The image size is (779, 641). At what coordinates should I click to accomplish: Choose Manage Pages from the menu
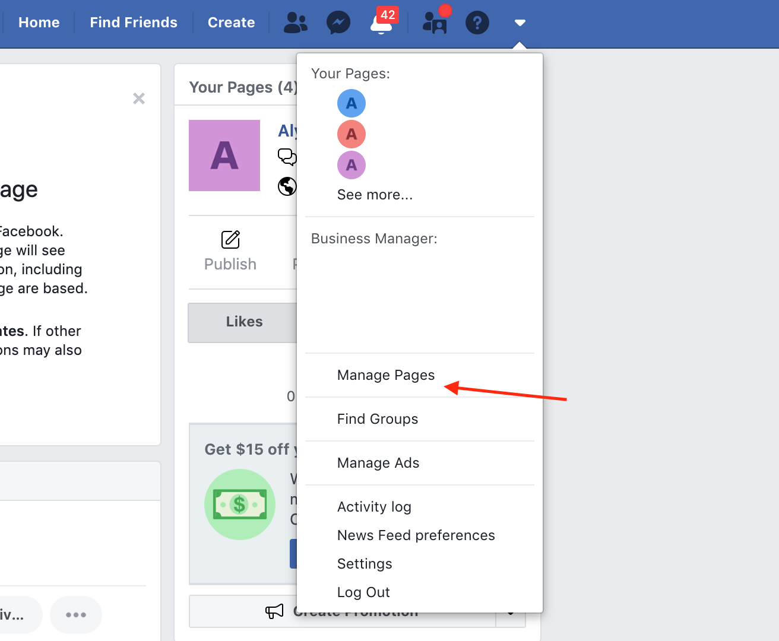tap(386, 375)
